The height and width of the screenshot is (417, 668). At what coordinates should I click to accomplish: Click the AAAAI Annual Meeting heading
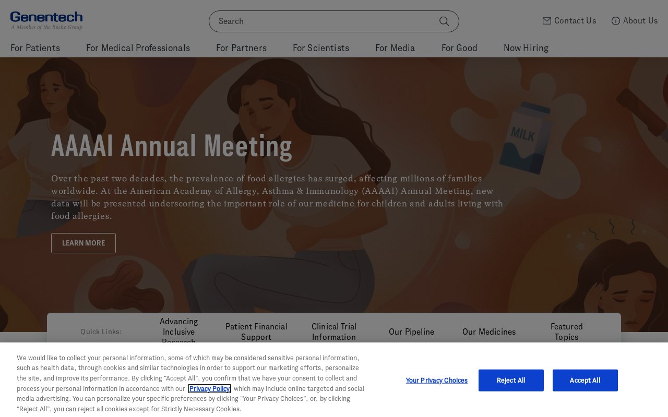pos(172,145)
